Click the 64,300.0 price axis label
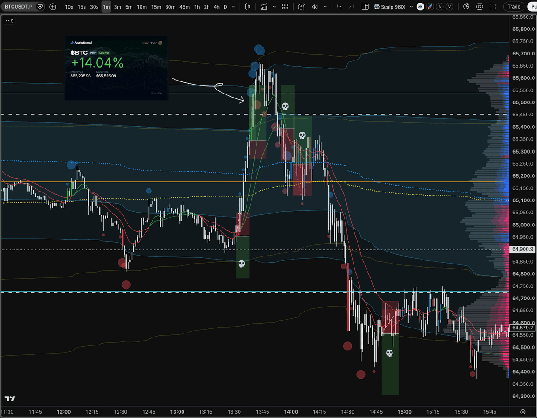This screenshot has height=418, width=537. [523, 396]
